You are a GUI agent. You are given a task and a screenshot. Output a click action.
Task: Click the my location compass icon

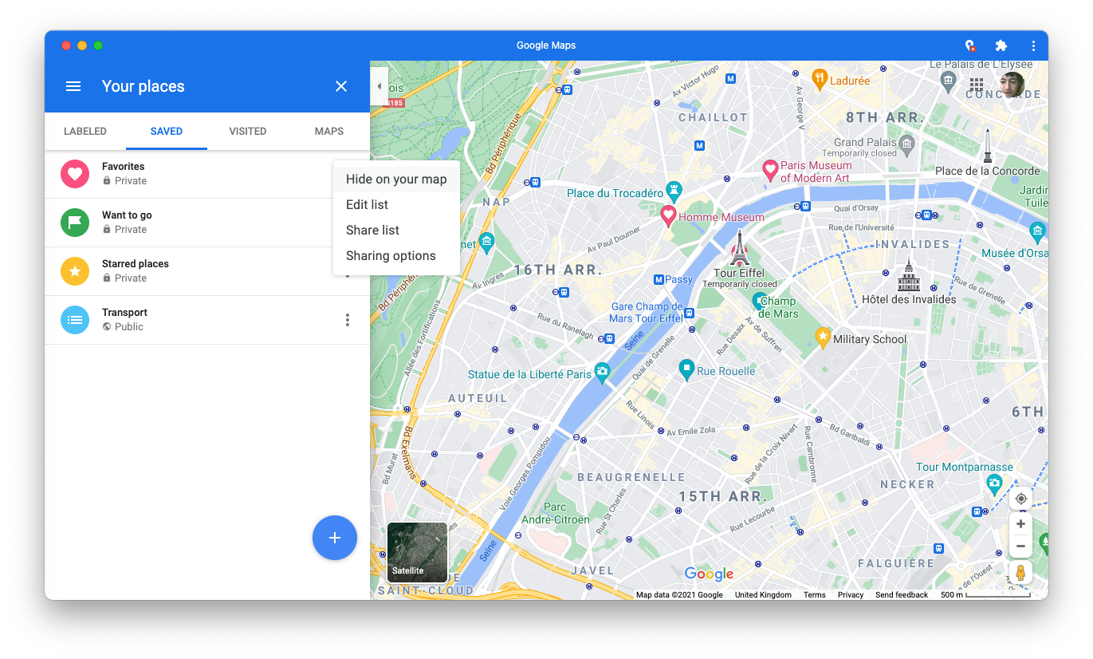[1020, 498]
